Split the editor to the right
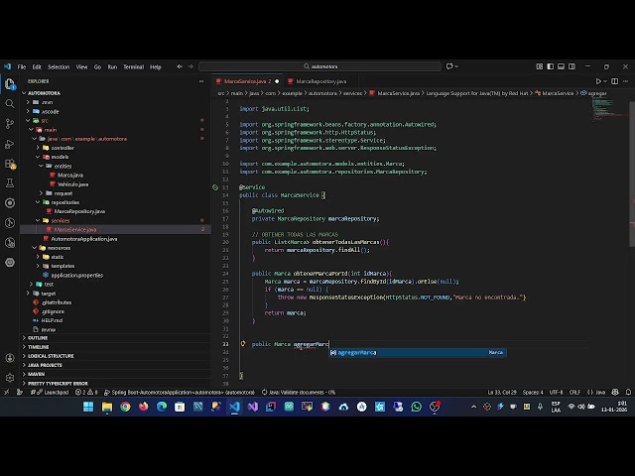635x476 pixels. click(614, 81)
